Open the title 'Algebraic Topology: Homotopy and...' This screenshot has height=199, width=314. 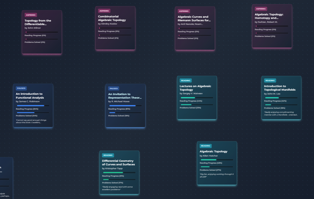269,16
